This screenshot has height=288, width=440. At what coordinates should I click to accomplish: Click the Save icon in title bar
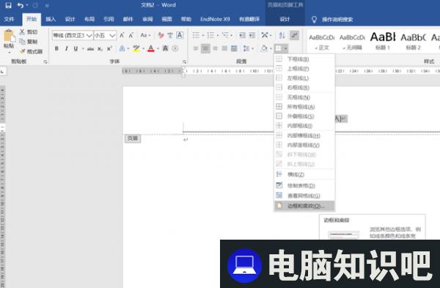[x=8, y=5]
